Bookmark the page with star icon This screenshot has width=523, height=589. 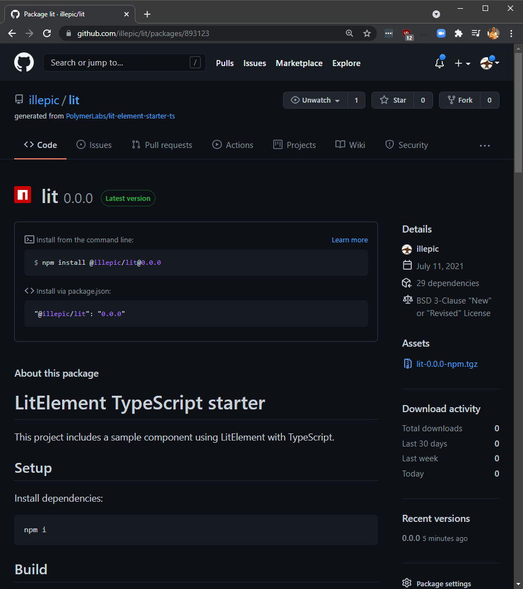pos(367,33)
